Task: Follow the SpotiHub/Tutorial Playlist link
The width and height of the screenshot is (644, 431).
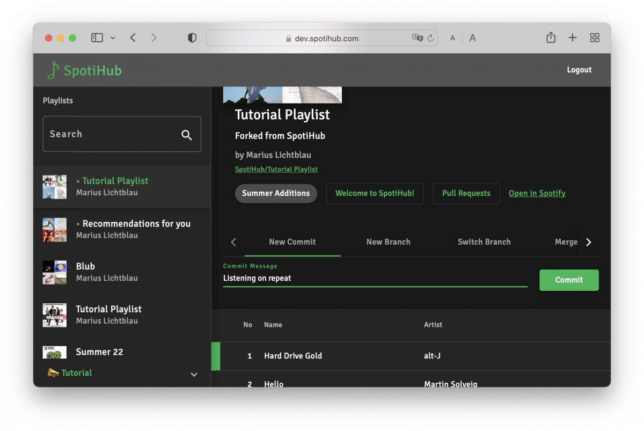Action: coord(276,169)
